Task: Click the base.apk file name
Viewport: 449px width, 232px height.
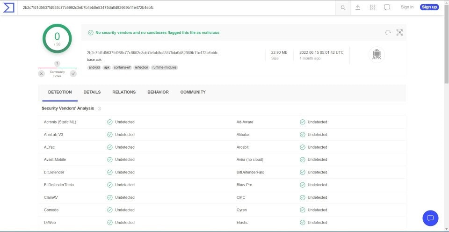Action: [94, 60]
